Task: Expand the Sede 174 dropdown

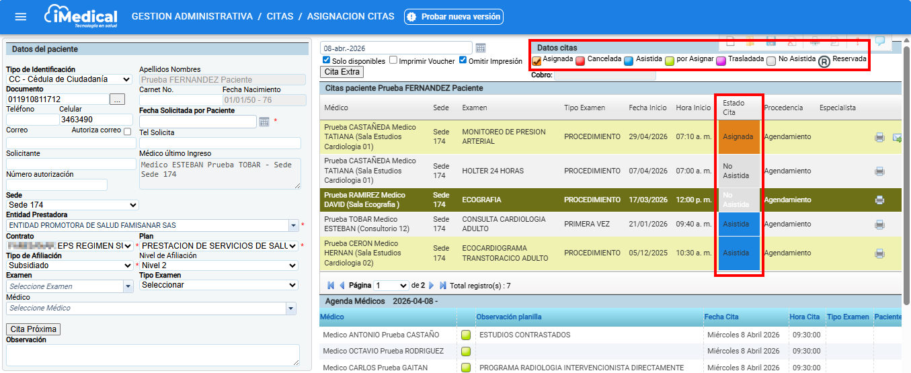Action: click(72, 205)
